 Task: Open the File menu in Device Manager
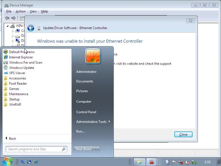9,11
